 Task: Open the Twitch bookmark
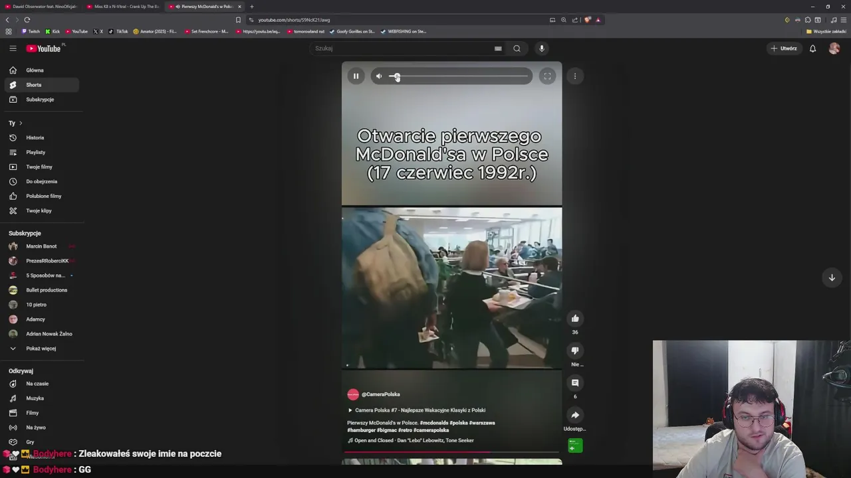click(x=31, y=31)
